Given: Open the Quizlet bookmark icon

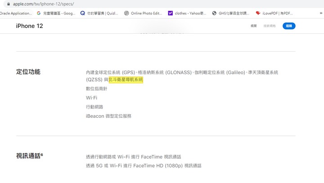Looking at the screenshot, I should tap(83, 13).
